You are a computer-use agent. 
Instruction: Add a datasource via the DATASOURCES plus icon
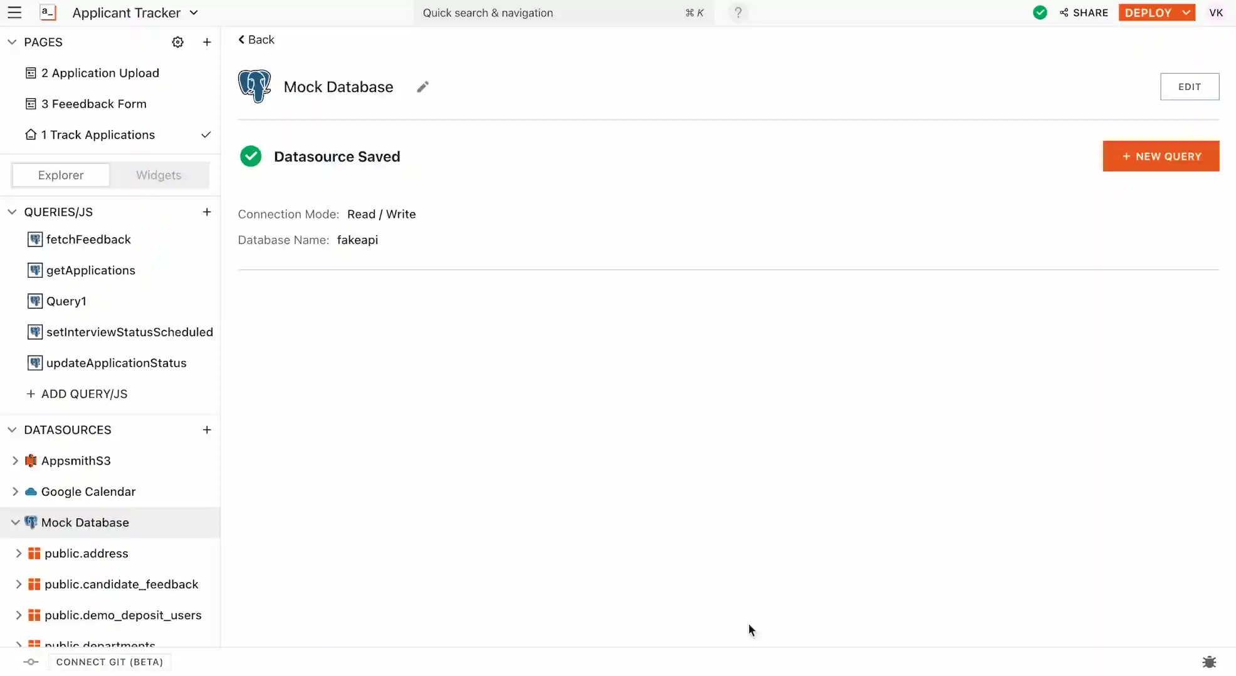coord(207,429)
